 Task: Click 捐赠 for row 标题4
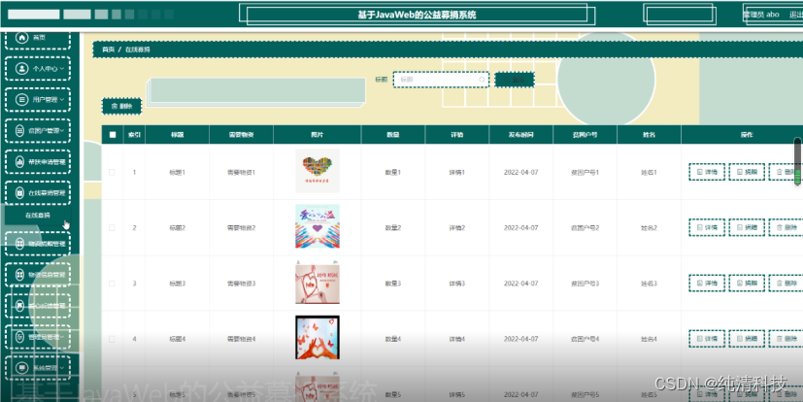point(747,339)
